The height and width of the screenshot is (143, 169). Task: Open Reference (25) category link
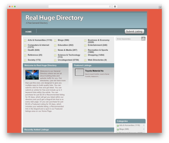(x=35, y=55)
